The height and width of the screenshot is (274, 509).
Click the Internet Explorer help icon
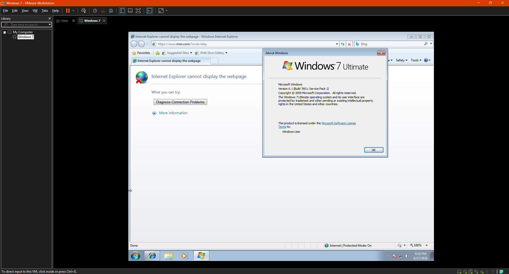[426, 60]
